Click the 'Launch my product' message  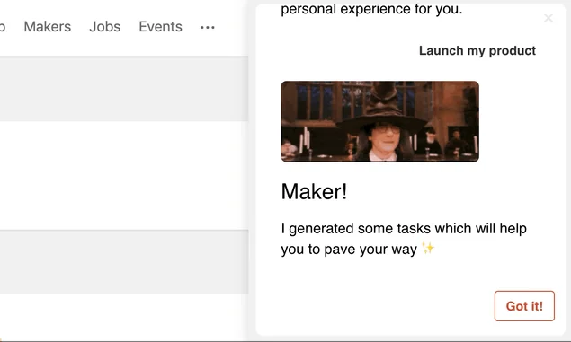[477, 50]
